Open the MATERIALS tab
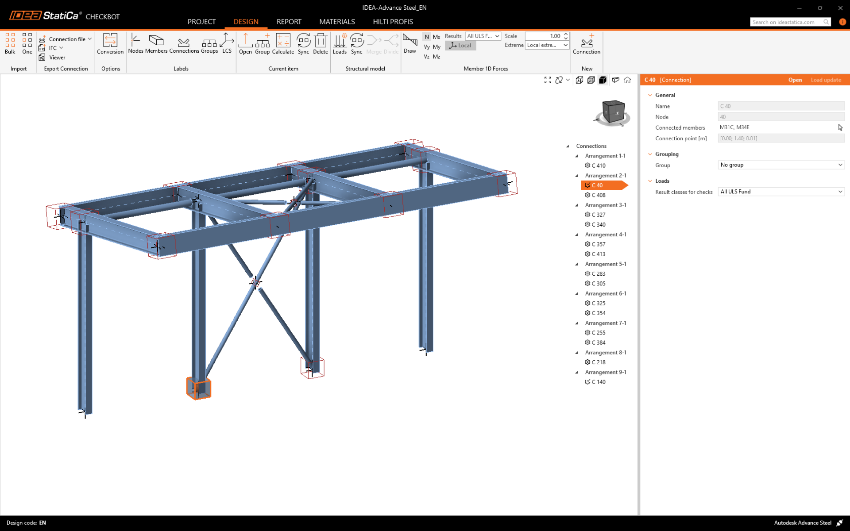 pos(337,22)
